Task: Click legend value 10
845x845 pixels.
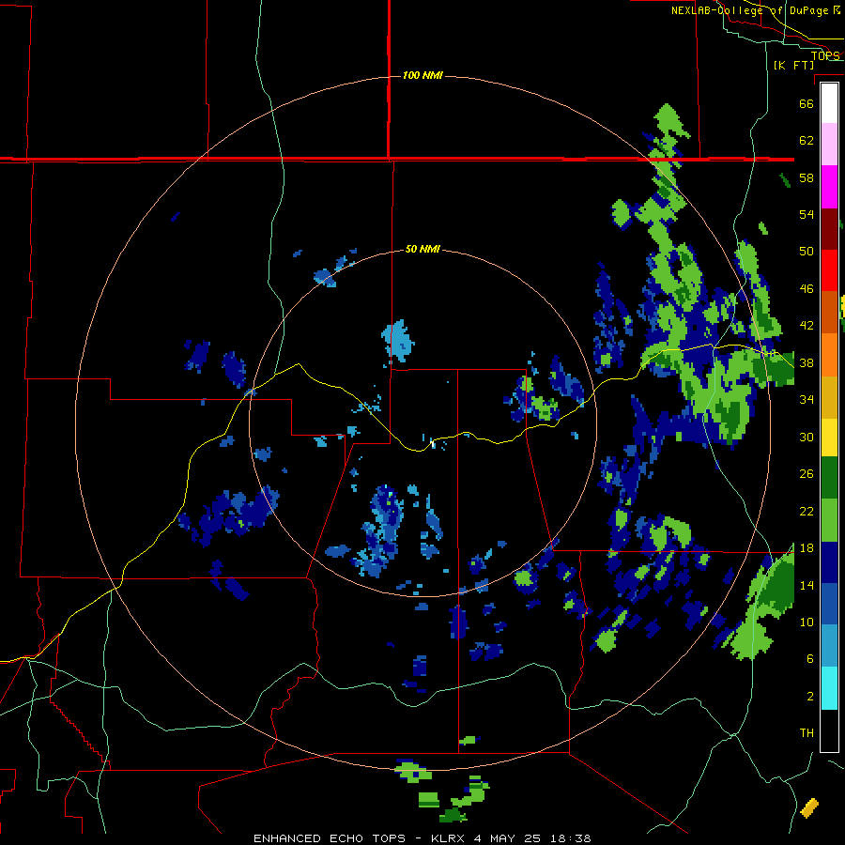Action: click(807, 622)
